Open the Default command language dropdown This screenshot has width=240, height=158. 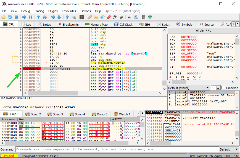coord(229,149)
